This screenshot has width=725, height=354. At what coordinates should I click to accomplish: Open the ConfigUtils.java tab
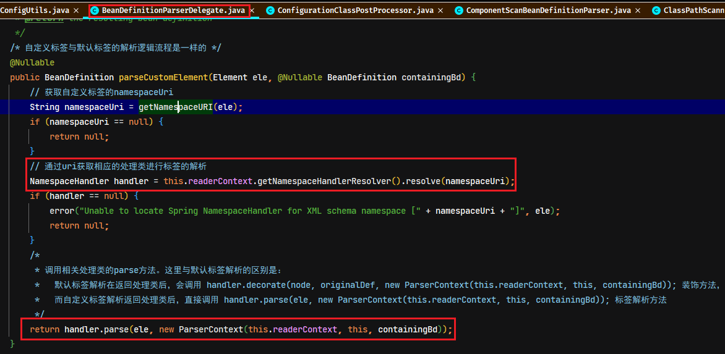[35, 10]
